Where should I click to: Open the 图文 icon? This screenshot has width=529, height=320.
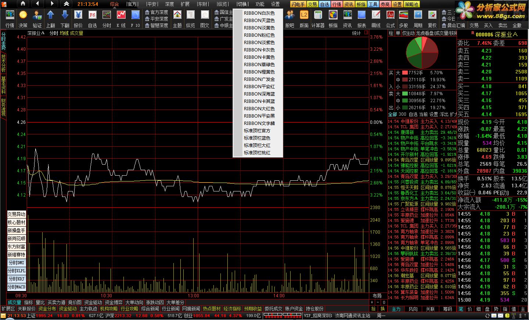click(x=205, y=19)
